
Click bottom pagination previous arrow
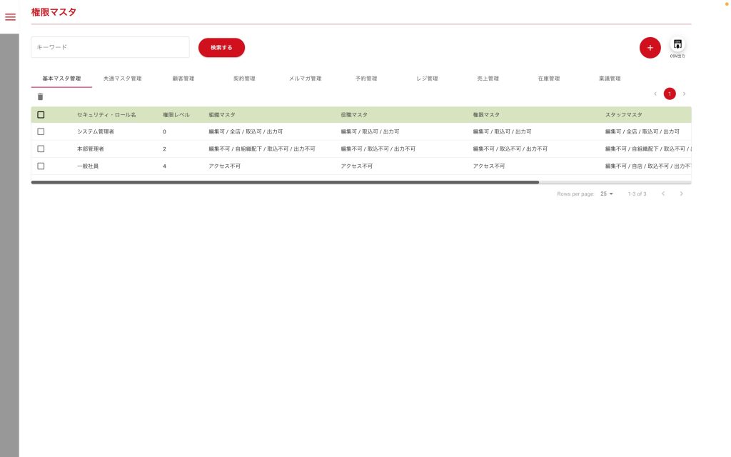pyautogui.click(x=662, y=194)
